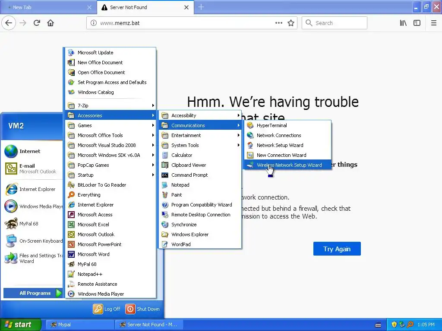
Task: Click the Windows start button
Action: [21, 325]
